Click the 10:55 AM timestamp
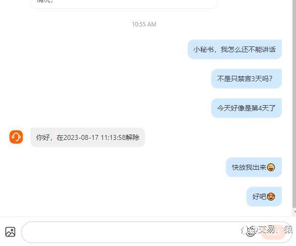Viewport: 296px width, 246px height. (144, 24)
